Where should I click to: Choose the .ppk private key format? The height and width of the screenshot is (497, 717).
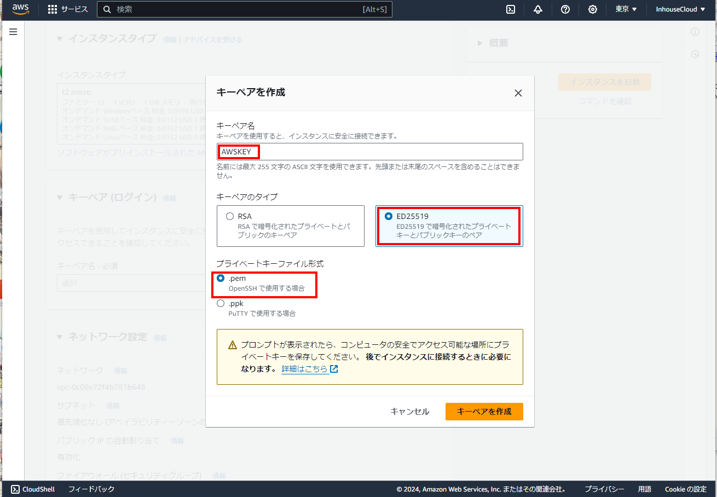pyautogui.click(x=221, y=303)
